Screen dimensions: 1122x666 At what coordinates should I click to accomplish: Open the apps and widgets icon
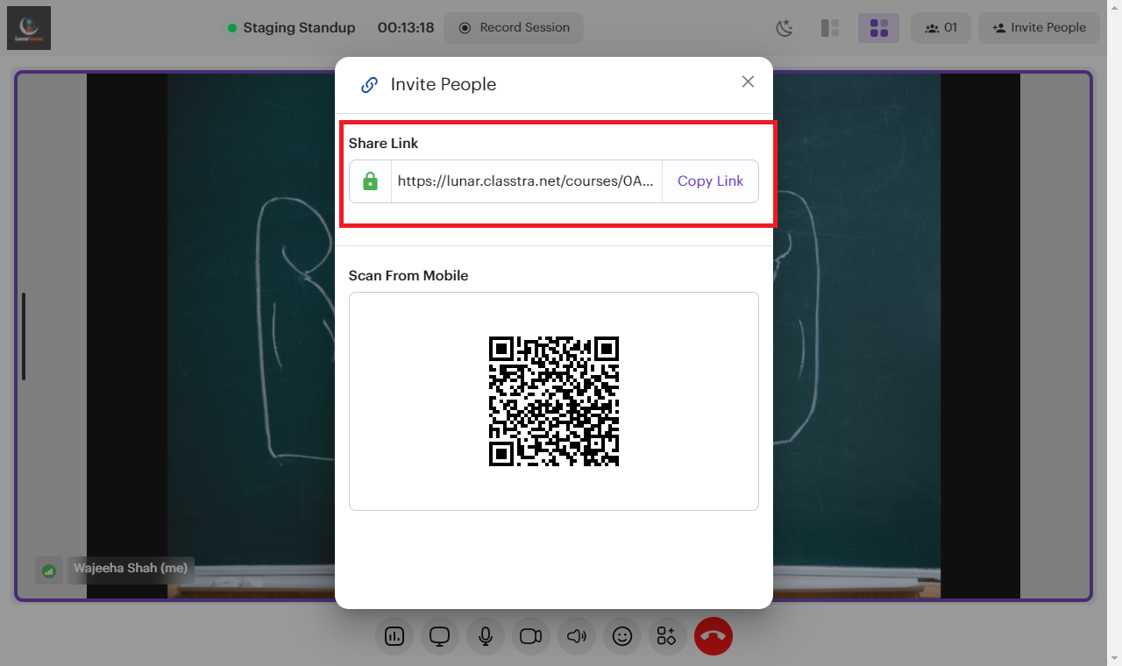tap(667, 636)
